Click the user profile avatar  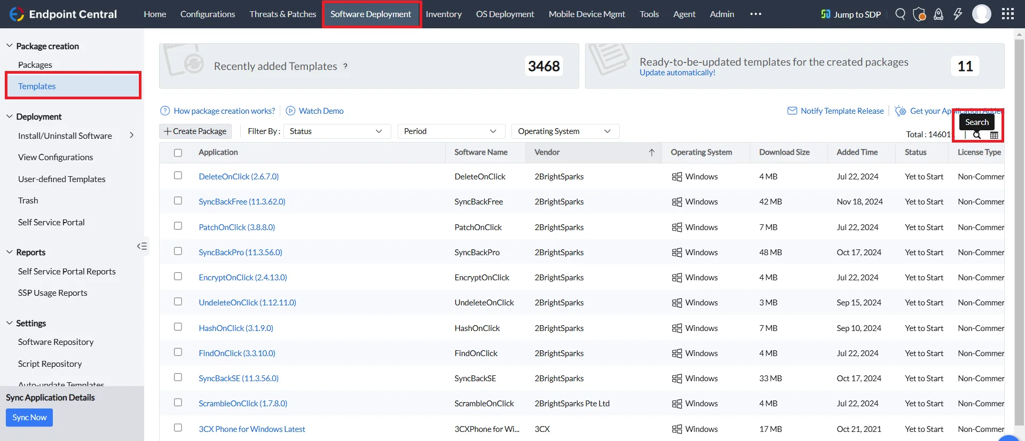982,14
